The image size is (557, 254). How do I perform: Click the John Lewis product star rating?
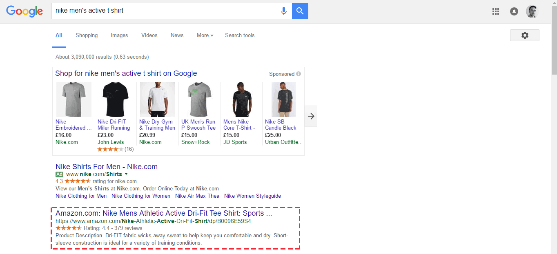click(x=110, y=149)
